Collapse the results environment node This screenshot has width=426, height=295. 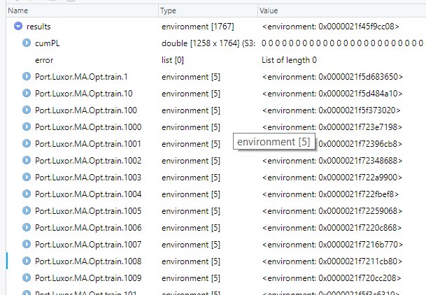point(18,27)
